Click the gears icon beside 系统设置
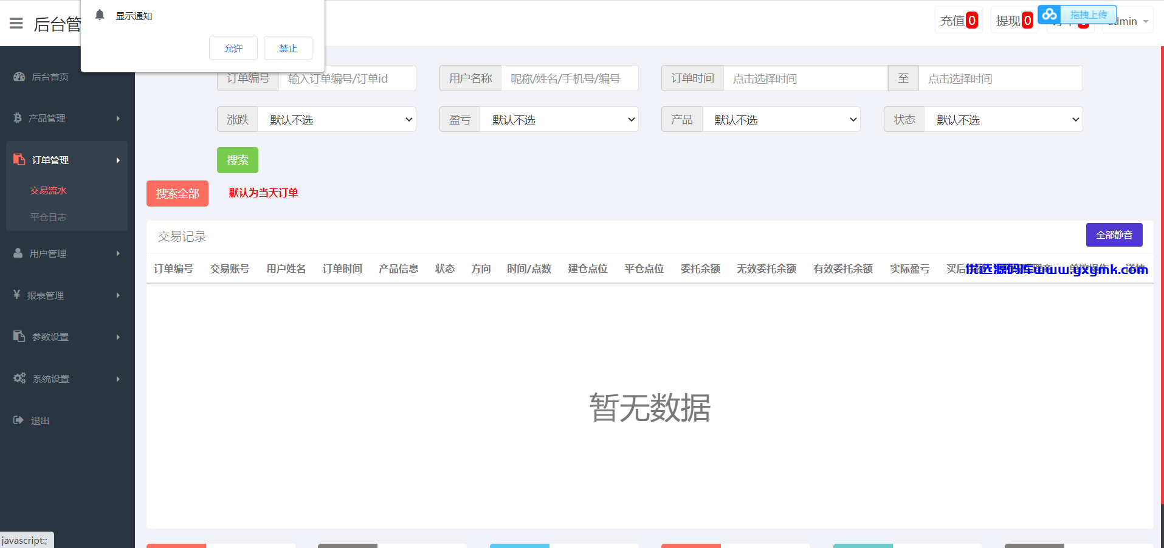The height and width of the screenshot is (548, 1164). coord(19,378)
